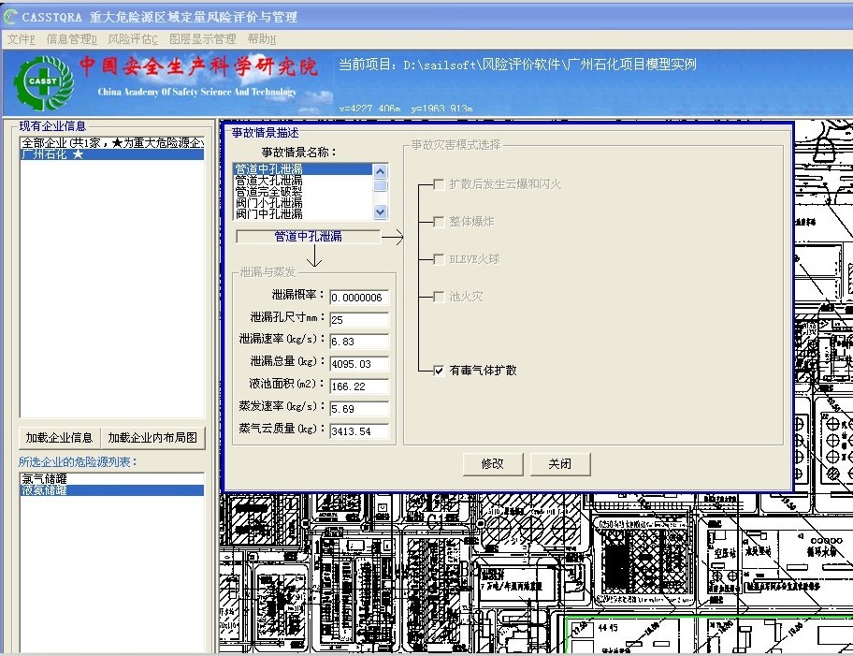Click the 加载企业内布局图 button
Viewport: 853px width, 656px height.
coord(152,437)
